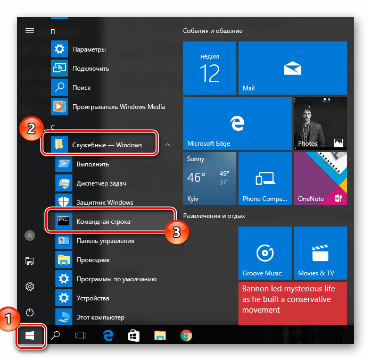Open the OneNote tile
This screenshot has height=361, width=371.
pyautogui.click(x=320, y=179)
